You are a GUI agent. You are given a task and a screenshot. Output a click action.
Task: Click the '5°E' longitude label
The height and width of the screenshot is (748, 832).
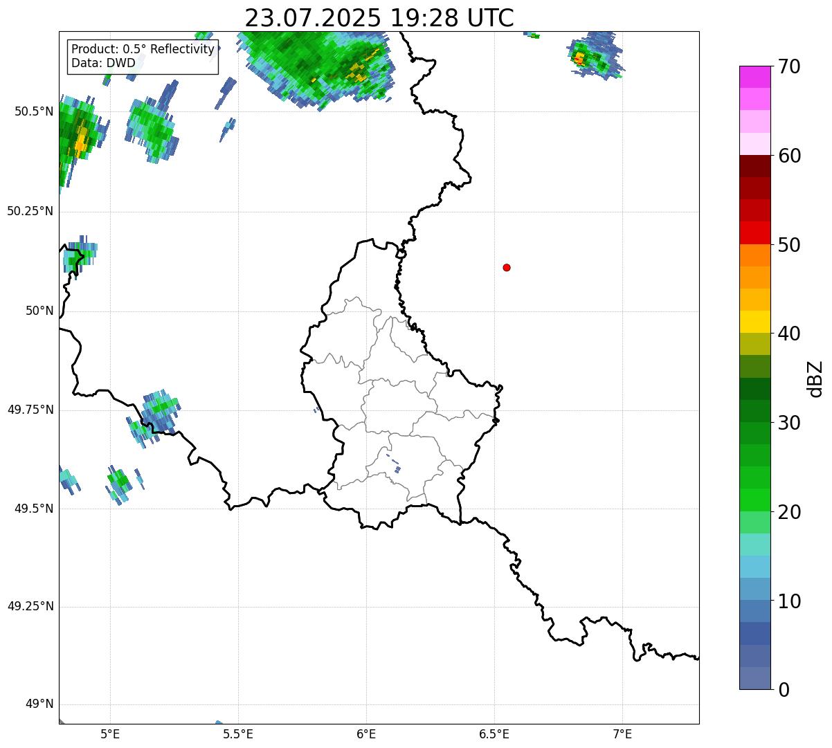[x=110, y=733]
